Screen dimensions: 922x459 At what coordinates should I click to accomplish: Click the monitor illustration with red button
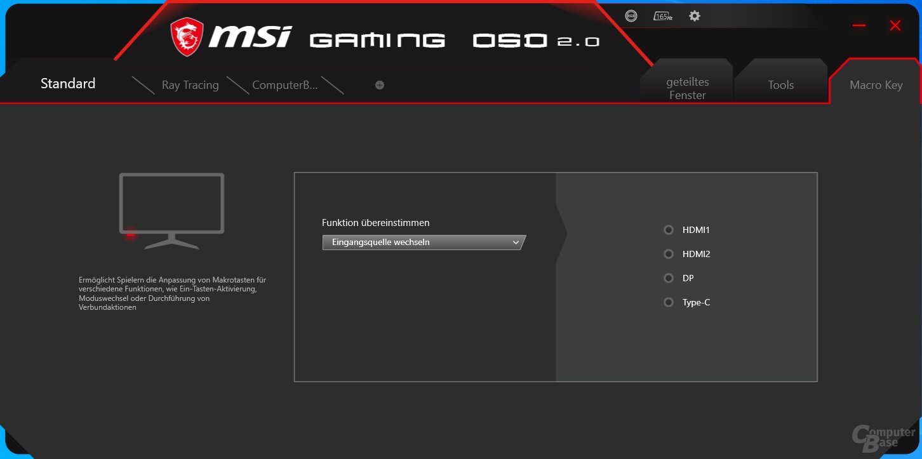[171, 211]
